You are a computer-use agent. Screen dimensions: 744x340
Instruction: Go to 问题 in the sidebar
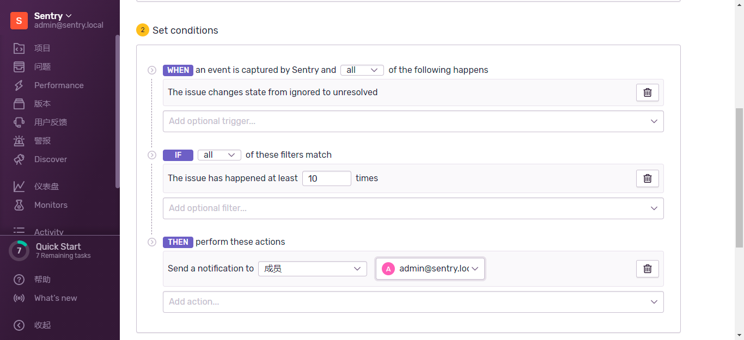click(42, 67)
